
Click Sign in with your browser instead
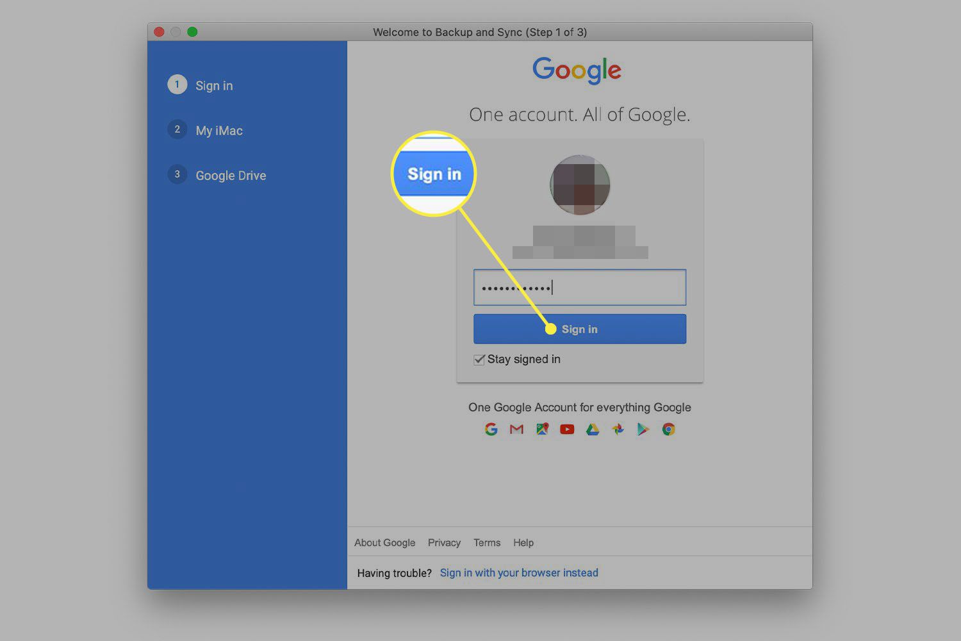click(519, 572)
